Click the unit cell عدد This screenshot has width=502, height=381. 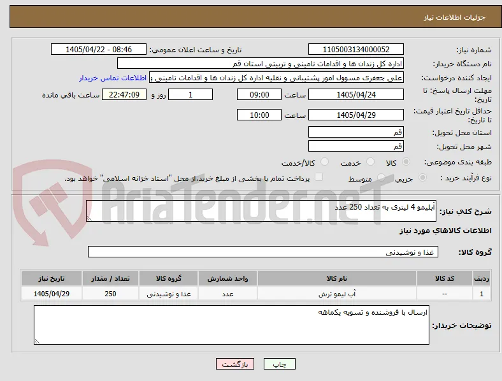coord(227,294)
